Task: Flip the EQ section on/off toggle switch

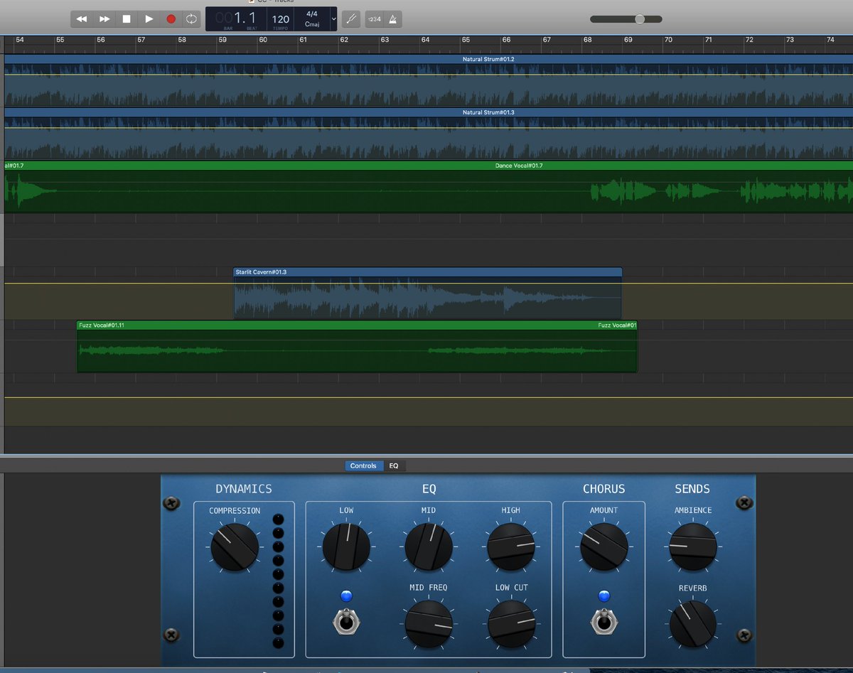Action: click(346, 623)
